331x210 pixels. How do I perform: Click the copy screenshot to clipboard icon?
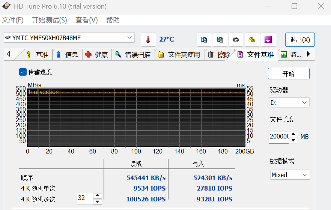click(x=220, y=40)
